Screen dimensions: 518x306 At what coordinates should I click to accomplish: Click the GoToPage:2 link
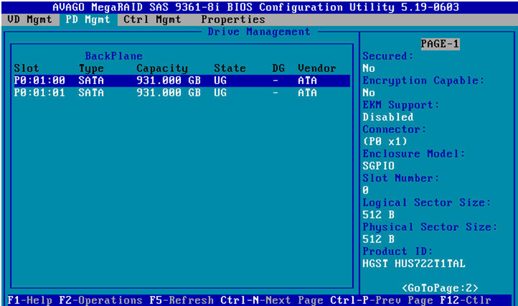point(440,288)
